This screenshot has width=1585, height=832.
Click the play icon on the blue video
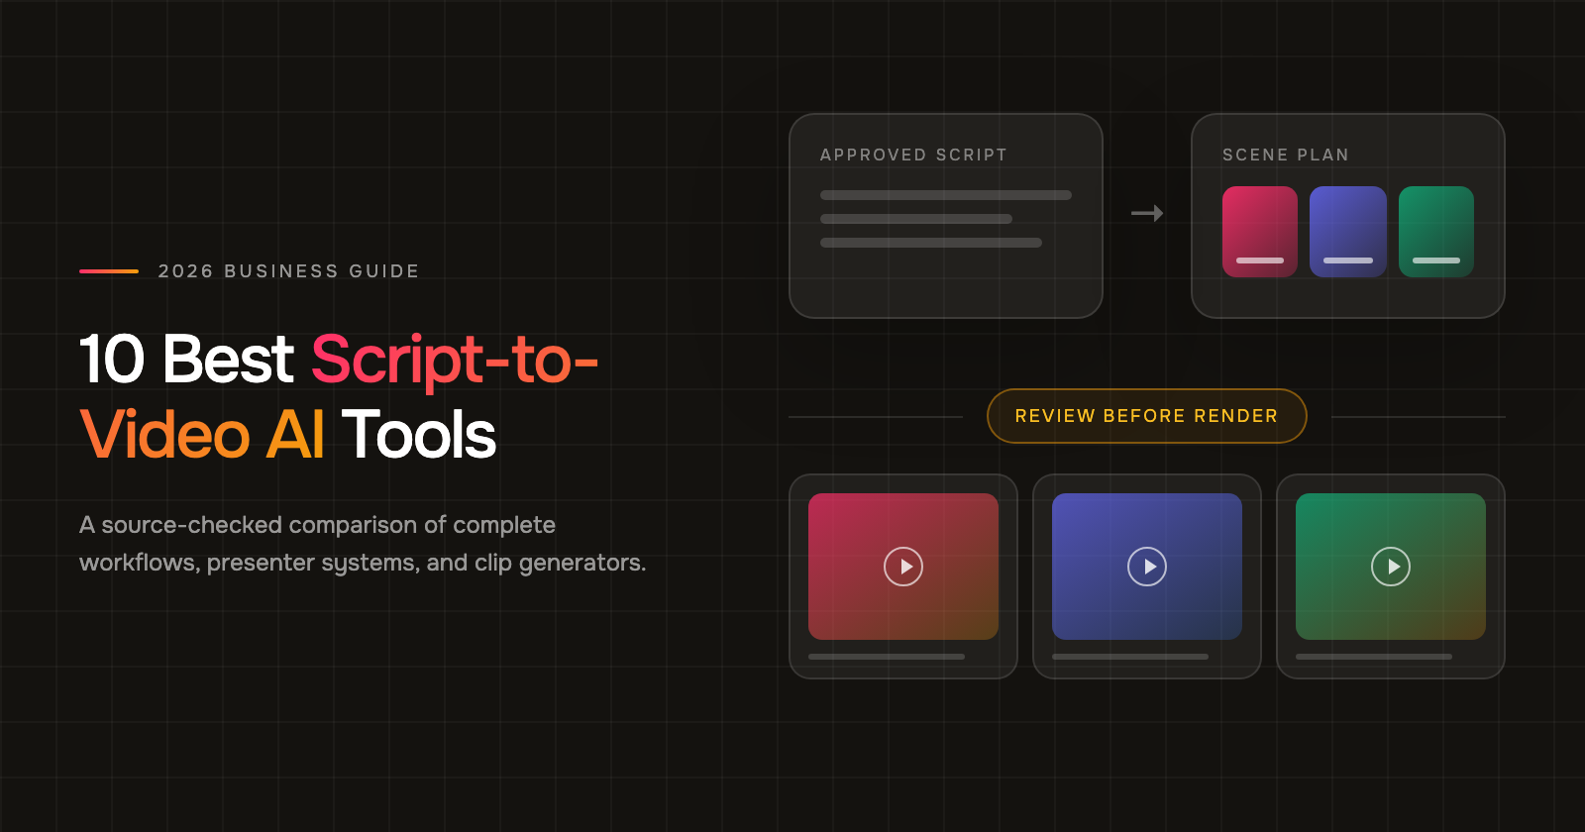[x=1147, y=567]
